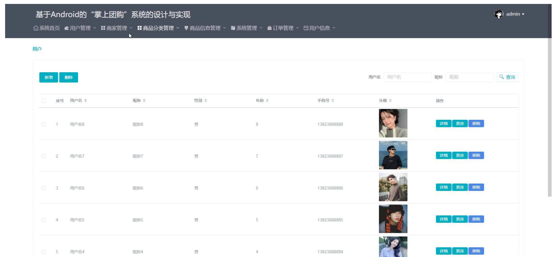This screenshot has width=559, height=257.
Task: Expand chevron next to 商家管理
Action: 131,28
